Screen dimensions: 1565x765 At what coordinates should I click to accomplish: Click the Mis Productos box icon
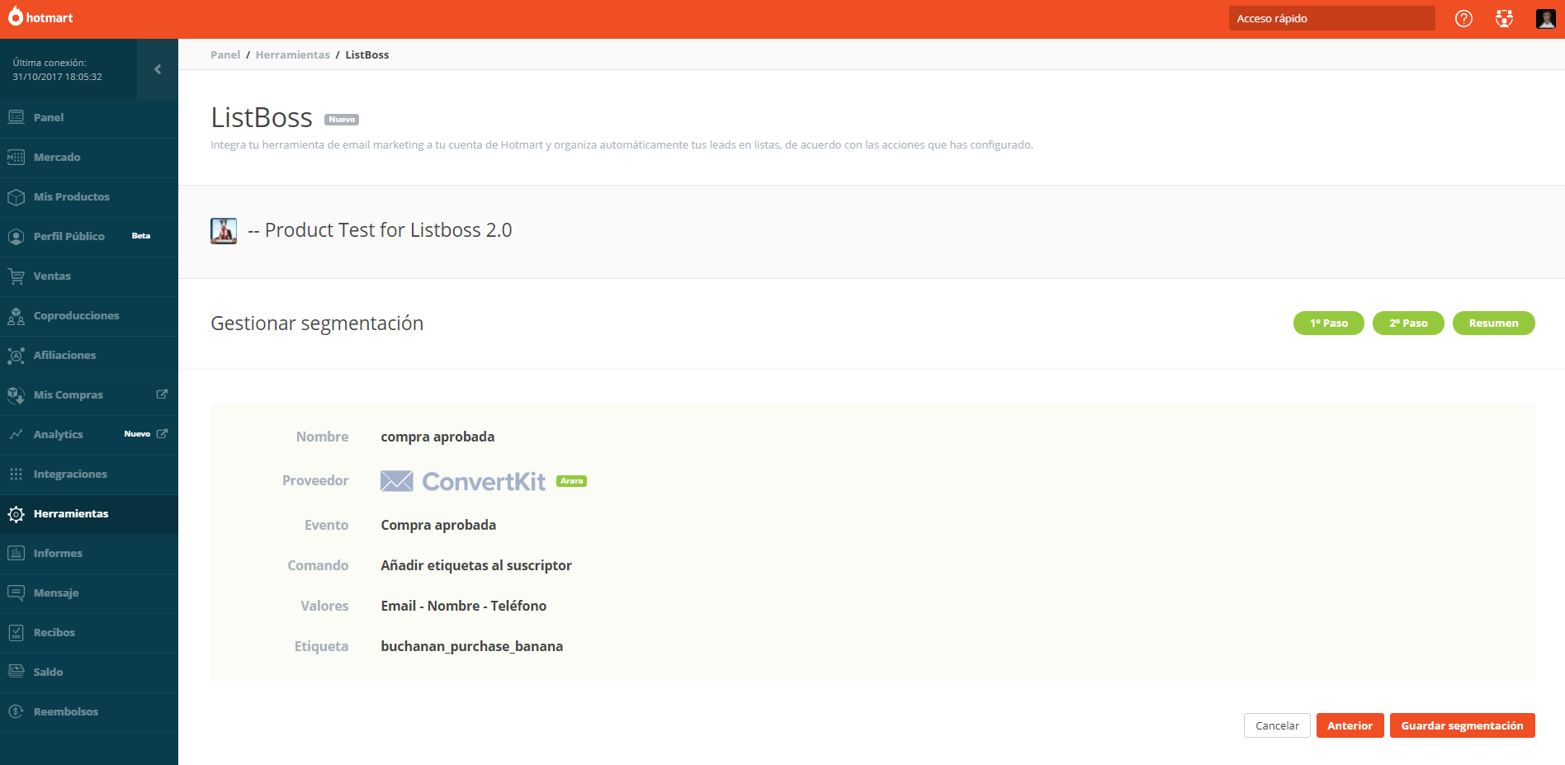point(16,196)
